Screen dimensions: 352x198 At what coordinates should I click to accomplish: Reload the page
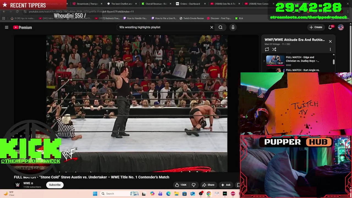coord(17,12)
